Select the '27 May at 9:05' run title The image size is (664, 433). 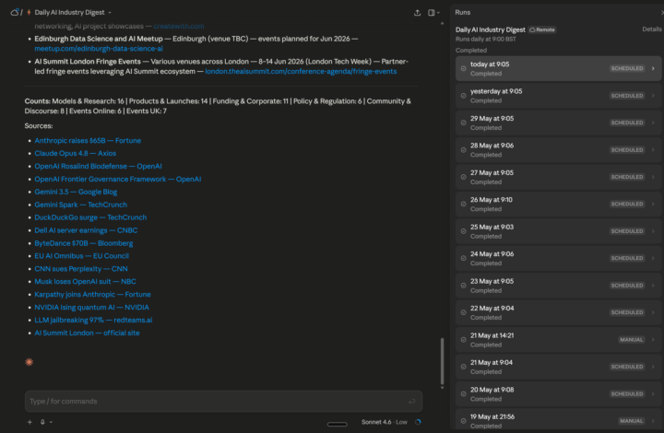492,172
